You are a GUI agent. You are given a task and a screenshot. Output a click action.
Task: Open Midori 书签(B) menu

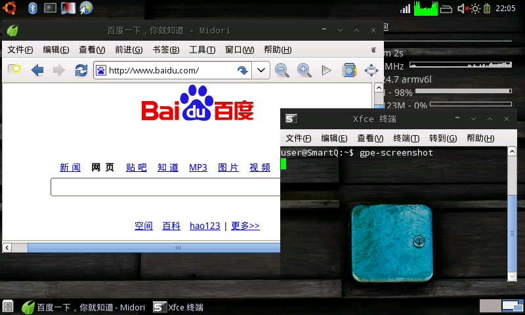coord(166,50)
